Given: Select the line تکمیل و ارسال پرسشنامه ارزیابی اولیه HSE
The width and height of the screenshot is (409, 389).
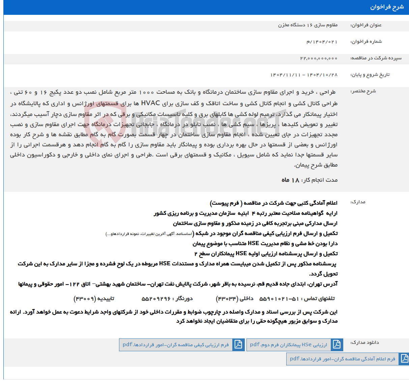Looking at the screenshot, I should pos(266,253).
